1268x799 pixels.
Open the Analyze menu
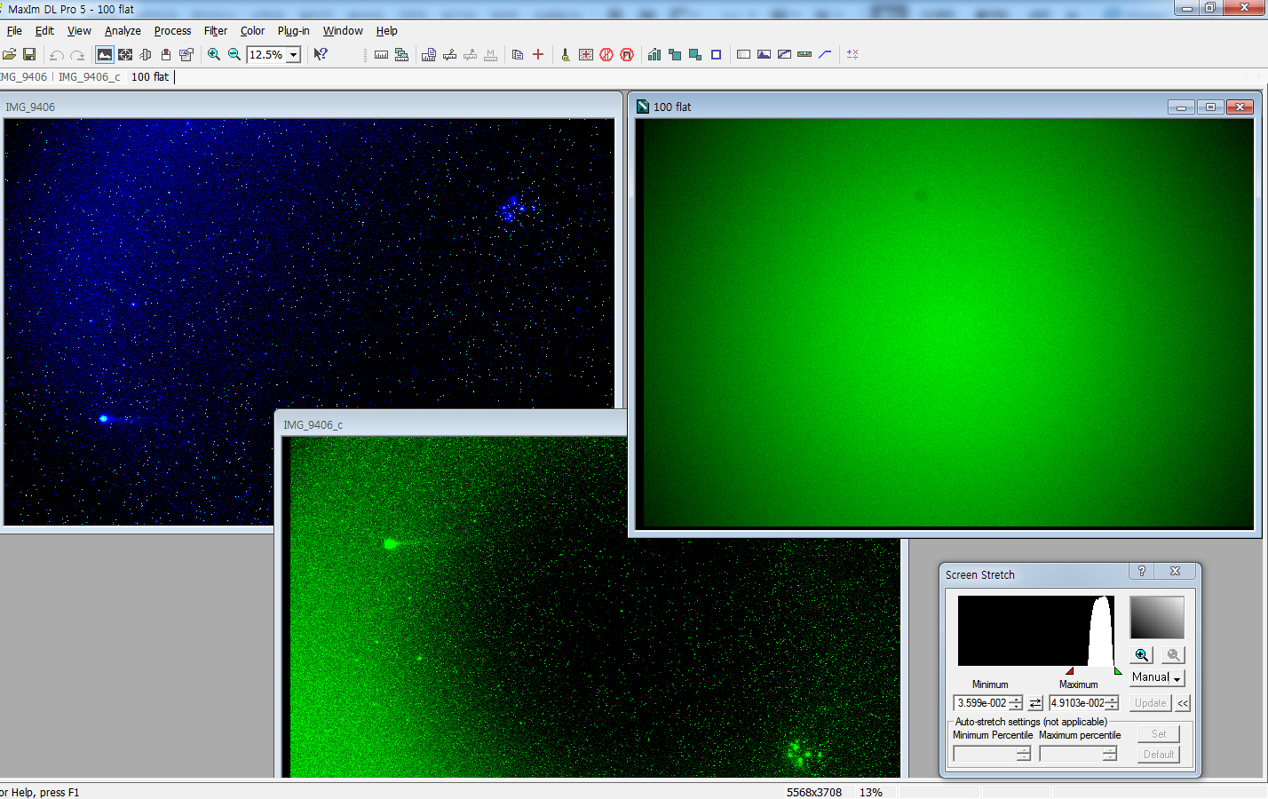[x=123, y=31]
